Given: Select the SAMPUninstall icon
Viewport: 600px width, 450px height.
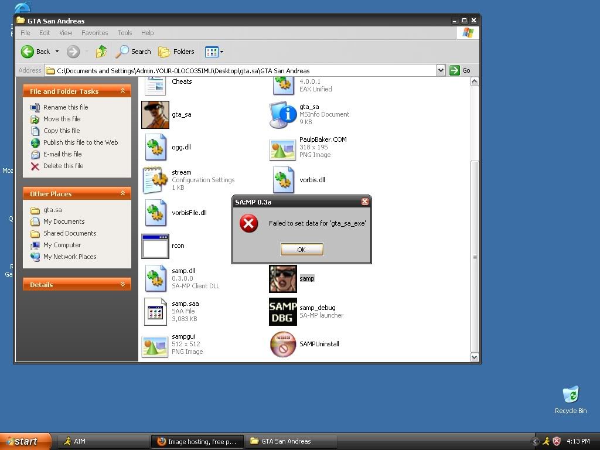Looking at the screenshot, I should pyautogui.click(x=282, y=344).
